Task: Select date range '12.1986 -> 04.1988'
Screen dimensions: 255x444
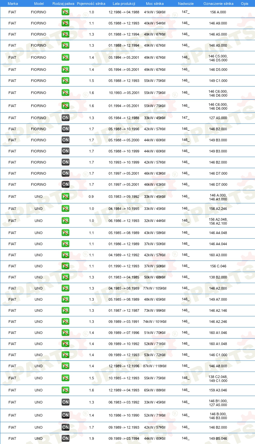Action: (x=124, y=12)
